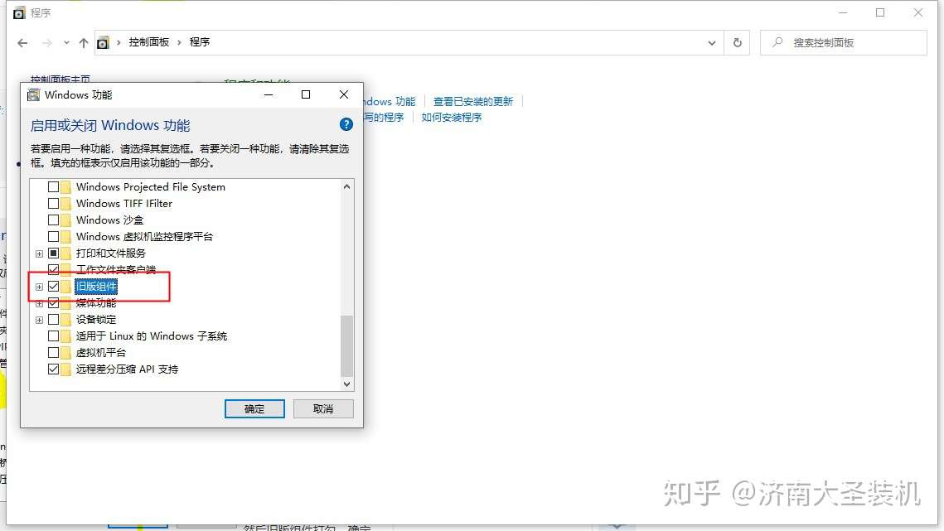Click the search magnifier icon
The height and width of the screenshot is (531, 944).
tap(778, 42)
